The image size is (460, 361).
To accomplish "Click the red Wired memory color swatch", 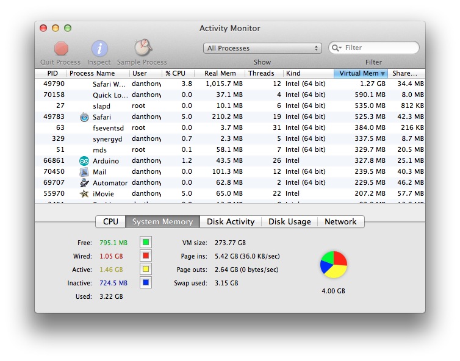I will coord(146,256).
